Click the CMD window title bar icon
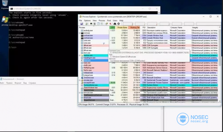223x132 pixels. coord(12,9)
